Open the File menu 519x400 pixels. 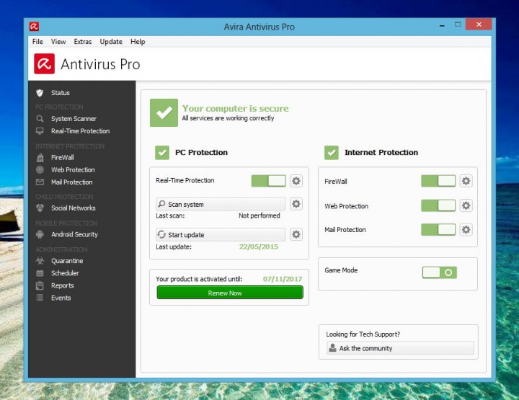coord(37,42)
